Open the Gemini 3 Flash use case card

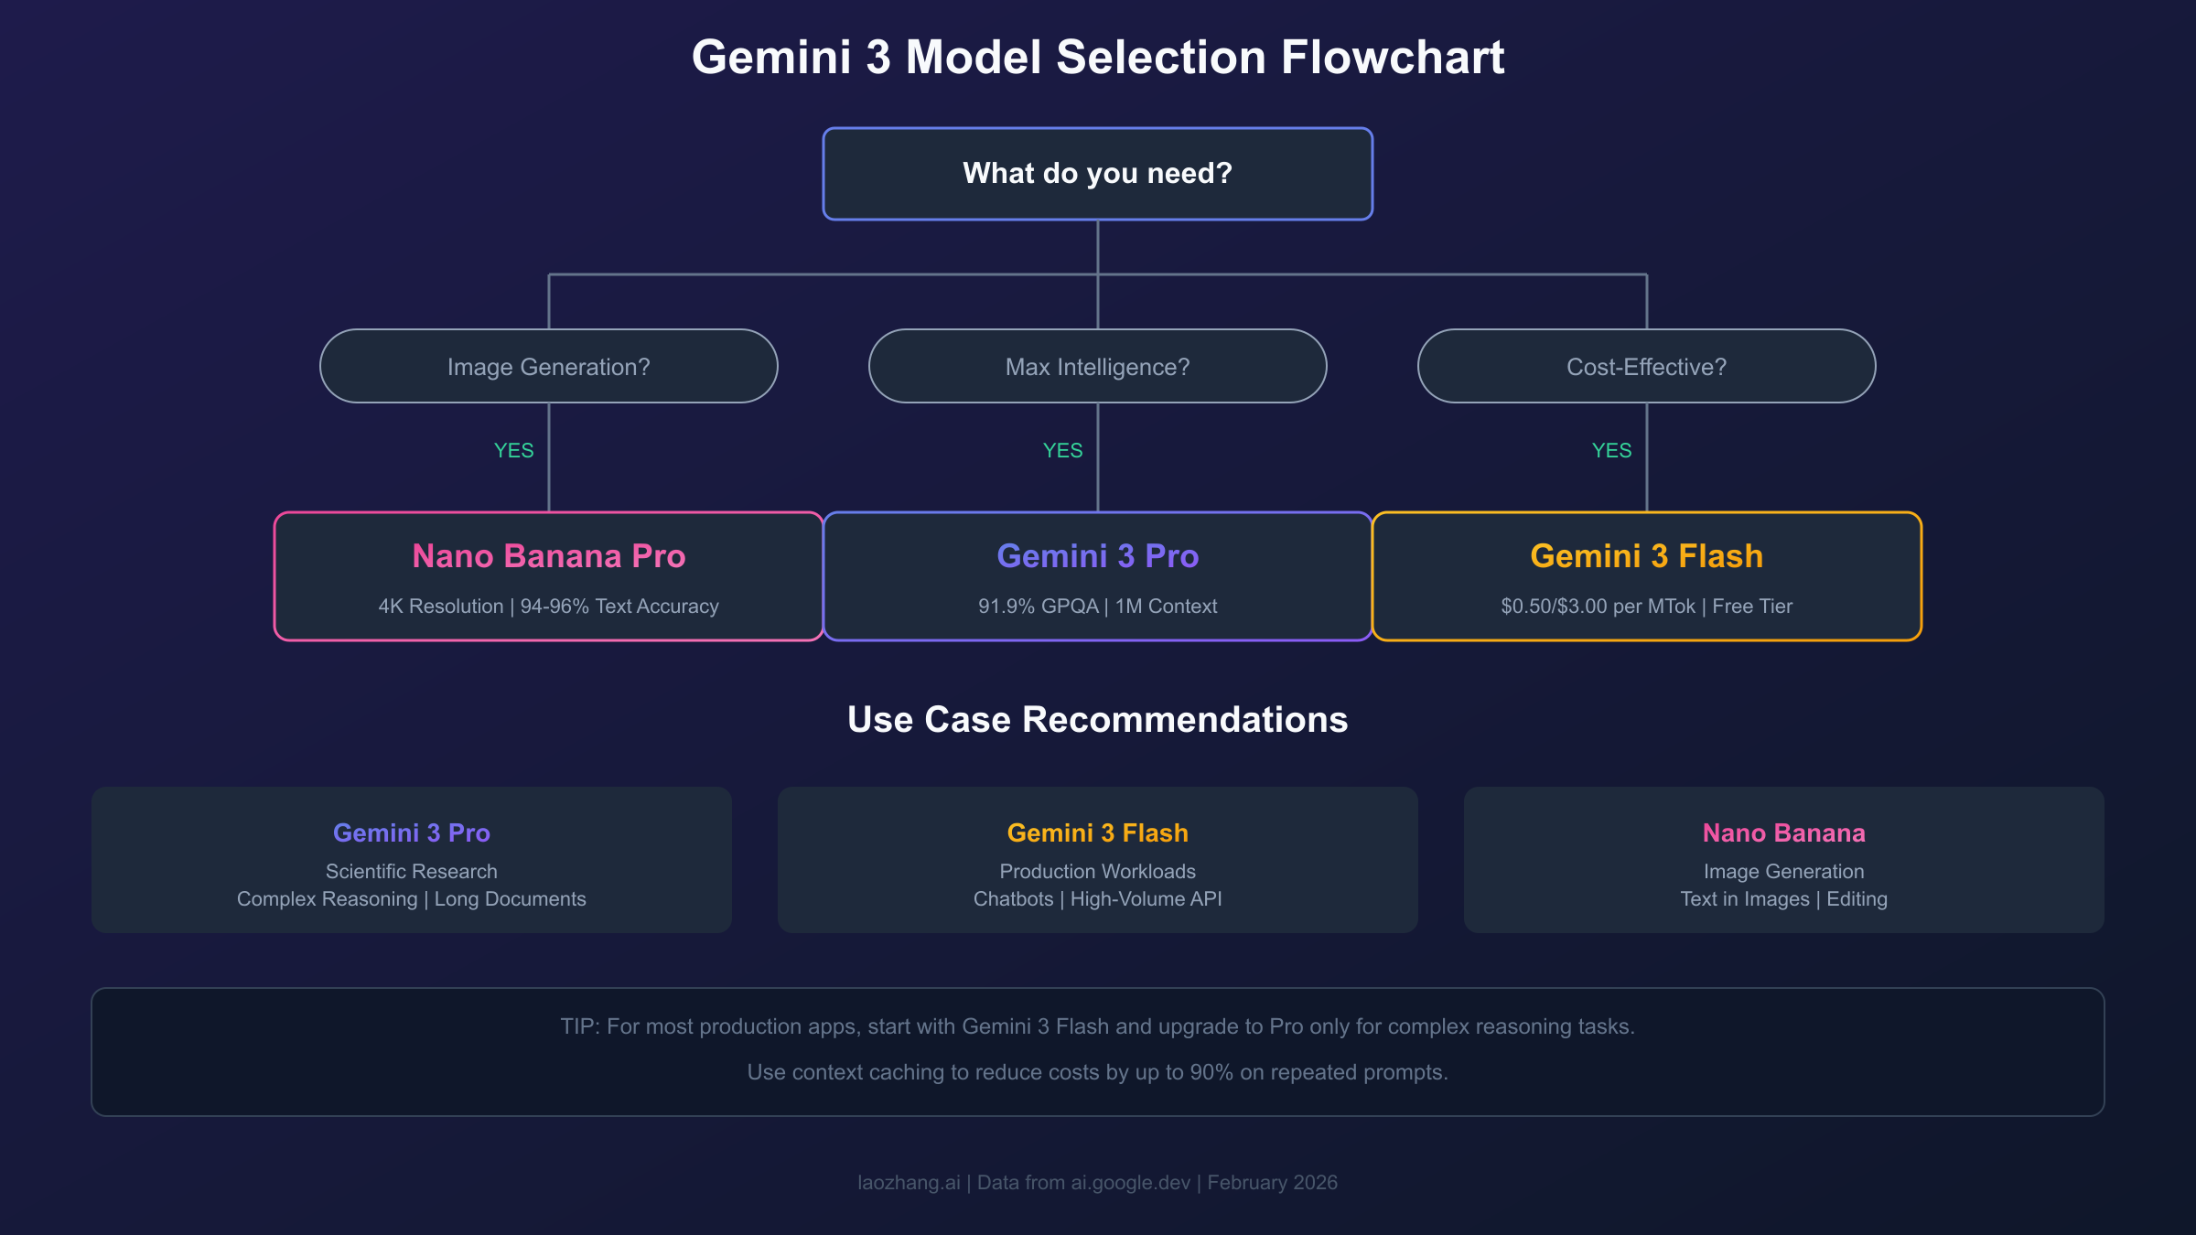pos(1097,860)
